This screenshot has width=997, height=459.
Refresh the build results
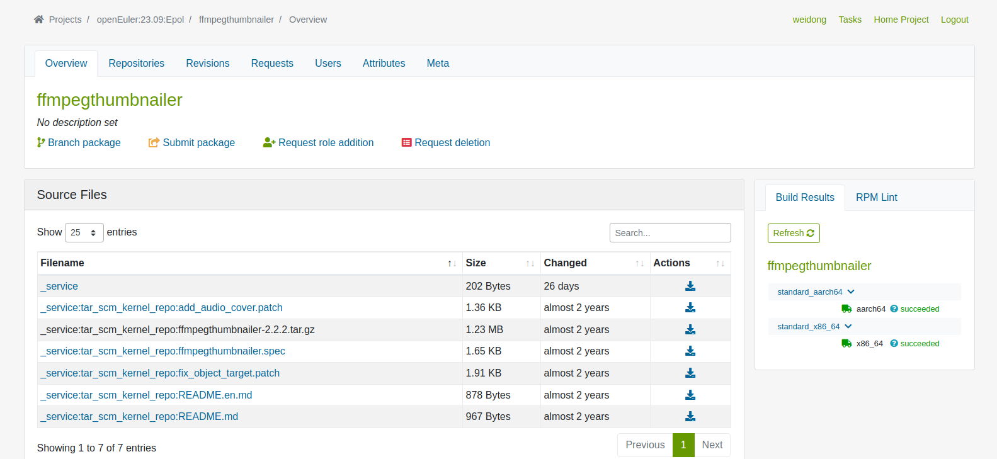point(794,233)
